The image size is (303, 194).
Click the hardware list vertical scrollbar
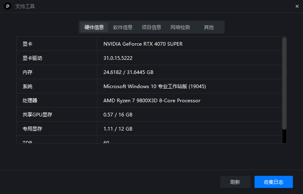coord(284,83)
